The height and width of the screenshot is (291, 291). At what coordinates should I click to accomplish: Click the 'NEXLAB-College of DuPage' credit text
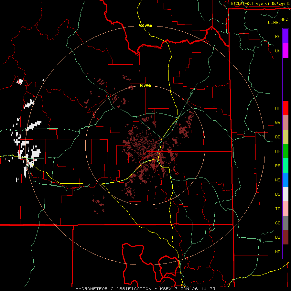coord(258,4)
